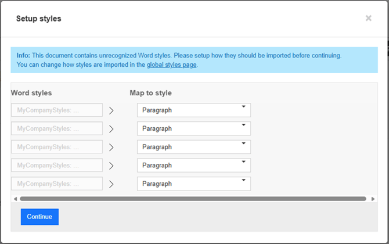Click the third row's mapping arrow icon

(x=111, y=148)
